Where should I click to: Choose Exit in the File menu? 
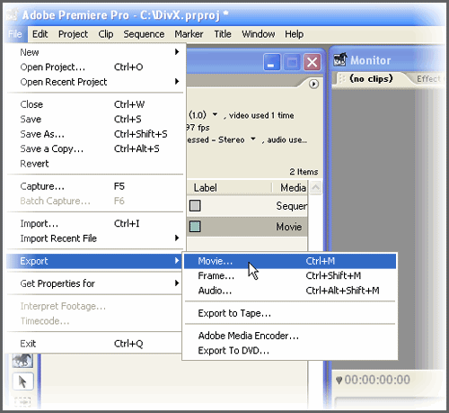(95, 344)
